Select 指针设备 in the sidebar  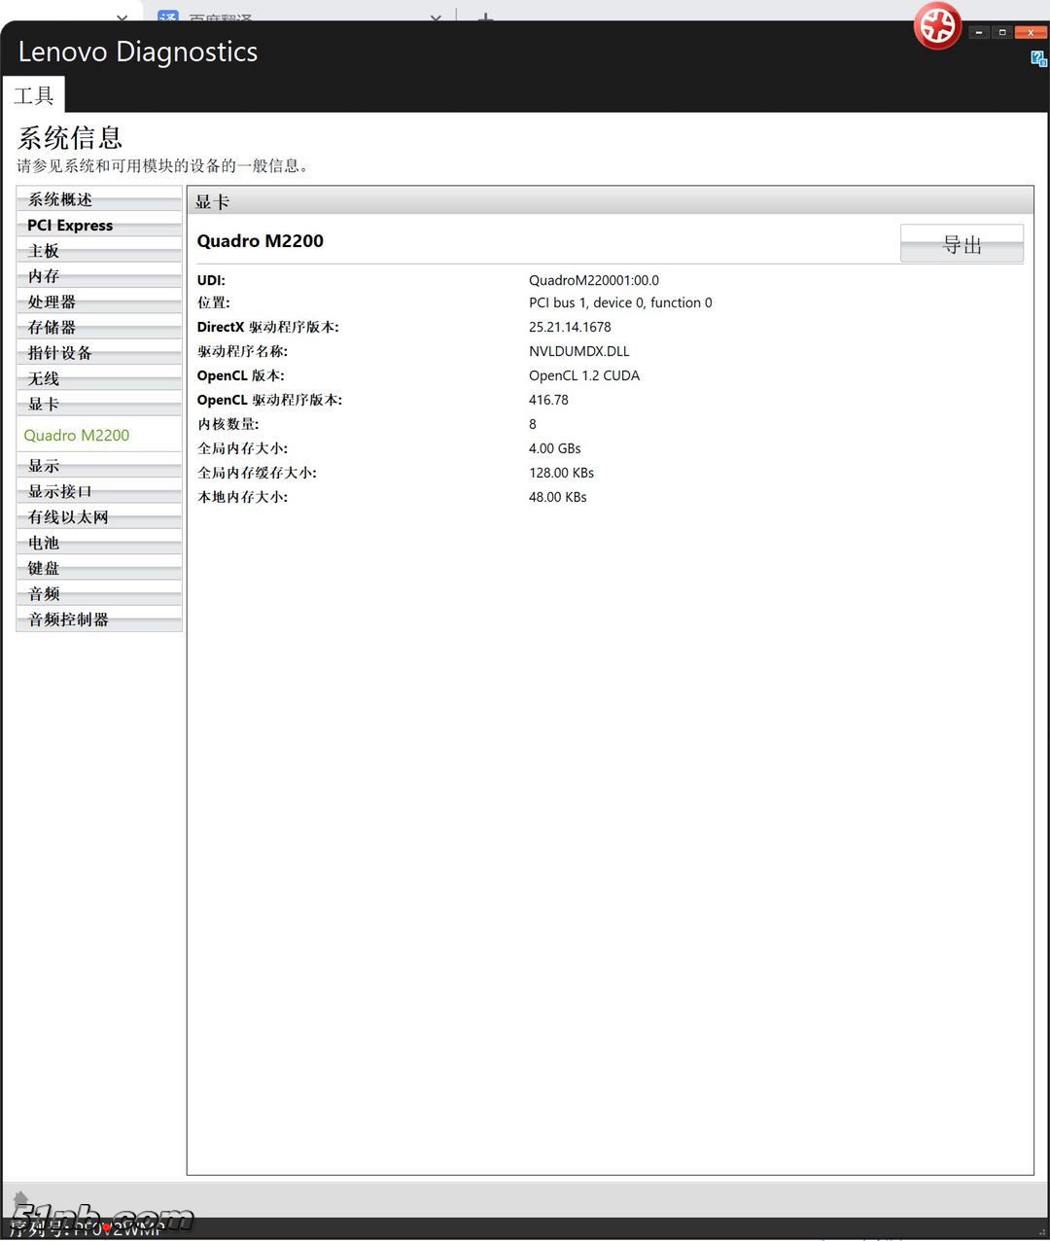tap(58, 353)
